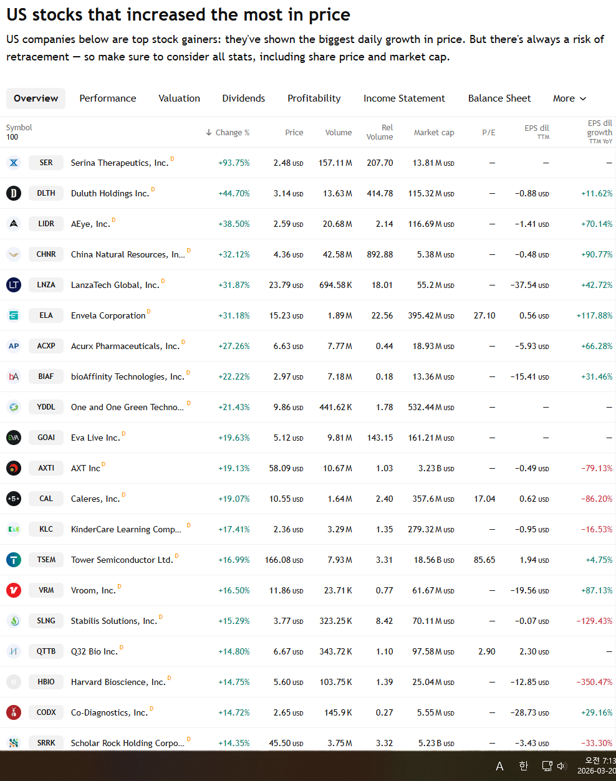Click Caleres P/E value 17.04
616x781 pixels.
click(x=484, y=499)
